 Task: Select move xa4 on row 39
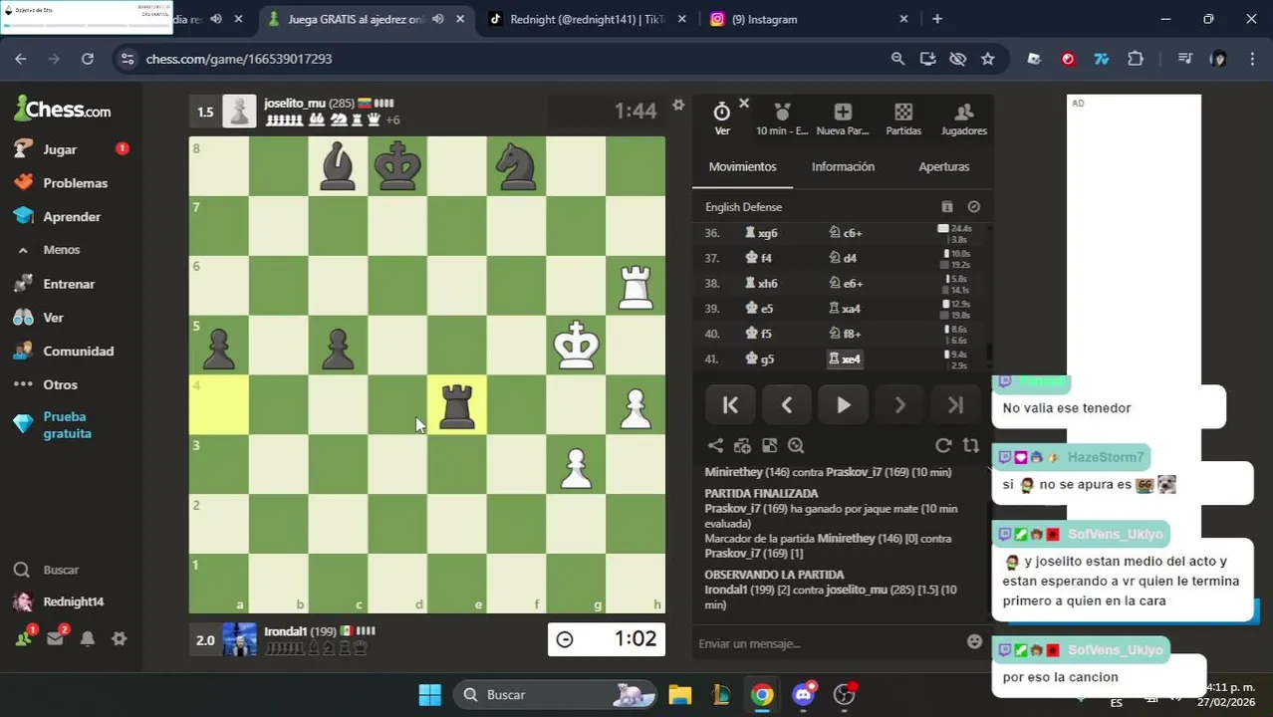tap(845, 309)
